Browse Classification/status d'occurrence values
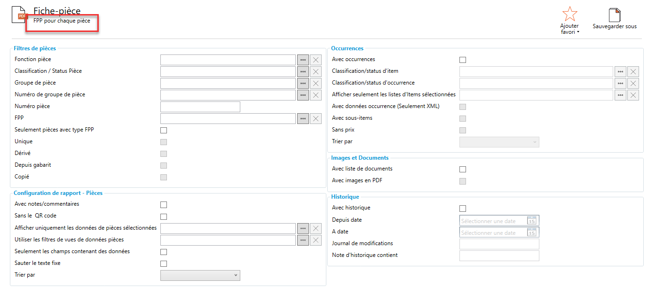Viewport: 648px width, 302px height. coord(620,83)
